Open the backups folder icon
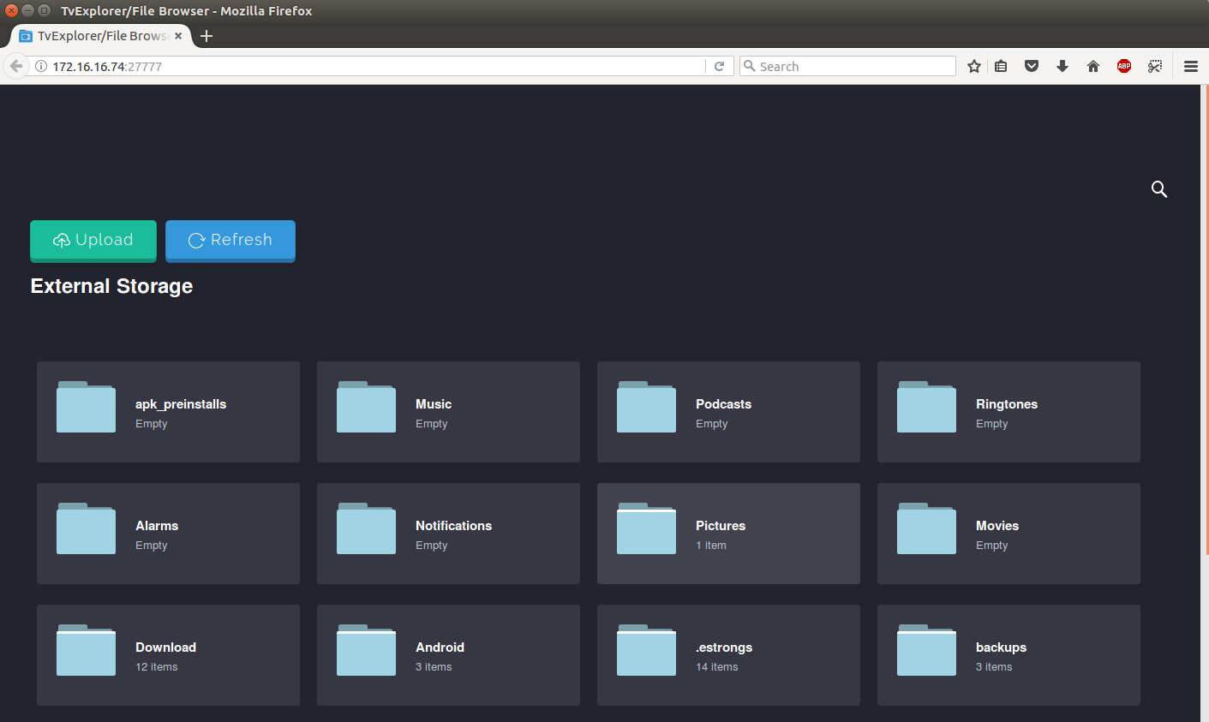This screenshot has height=722, width=1209. click(x=926, y=651)
